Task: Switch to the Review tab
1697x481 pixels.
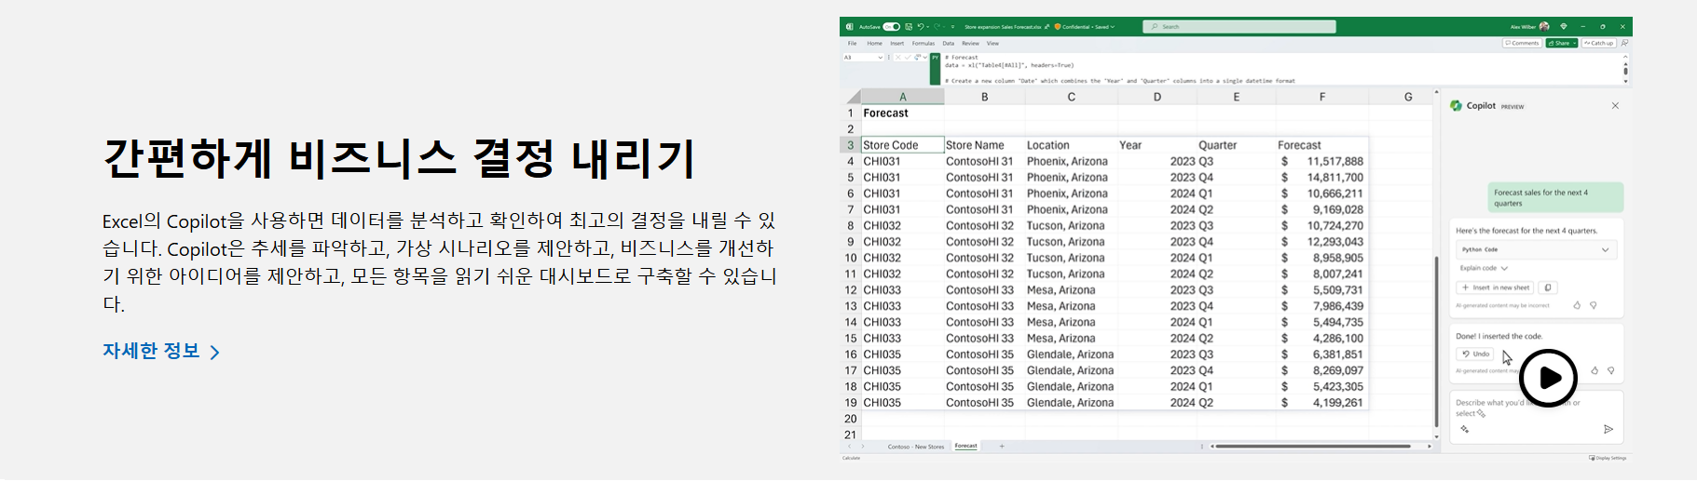Action: click(x=970, y=43)
